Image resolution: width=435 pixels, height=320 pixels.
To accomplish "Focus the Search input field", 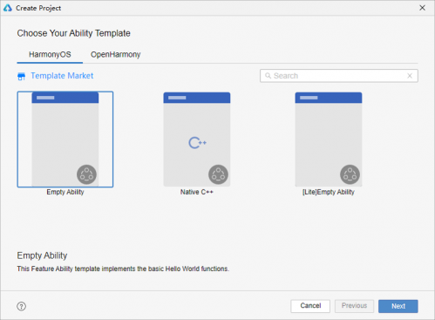I will pyautogui.click(x=339, y=76).
